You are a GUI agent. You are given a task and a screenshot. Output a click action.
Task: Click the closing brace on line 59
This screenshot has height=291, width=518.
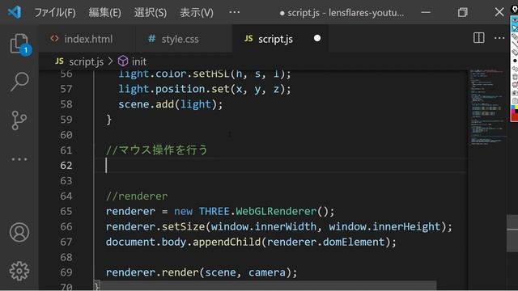(108, 120)
